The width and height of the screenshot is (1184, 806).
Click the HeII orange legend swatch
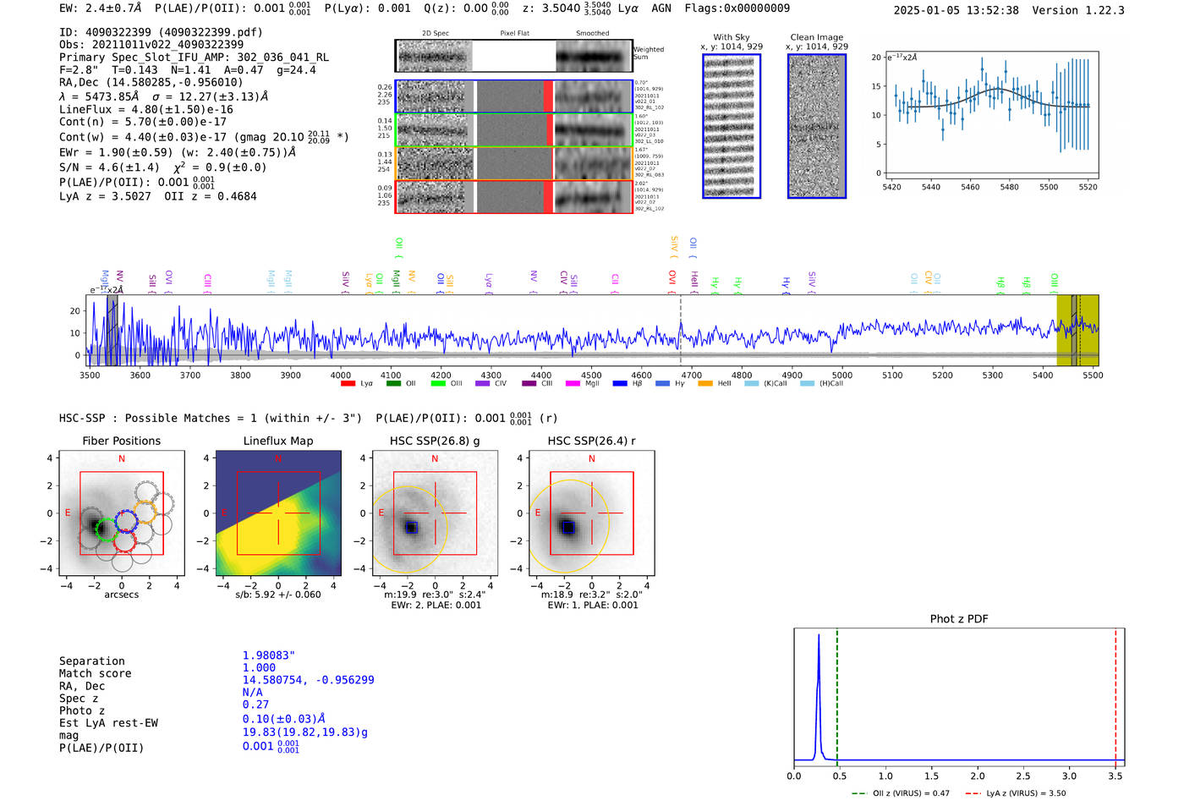coord(705,384)
